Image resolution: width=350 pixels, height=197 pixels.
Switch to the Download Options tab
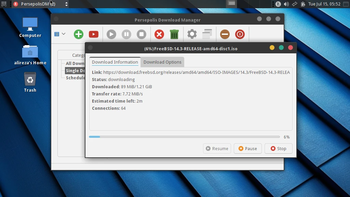pos(162,62)
